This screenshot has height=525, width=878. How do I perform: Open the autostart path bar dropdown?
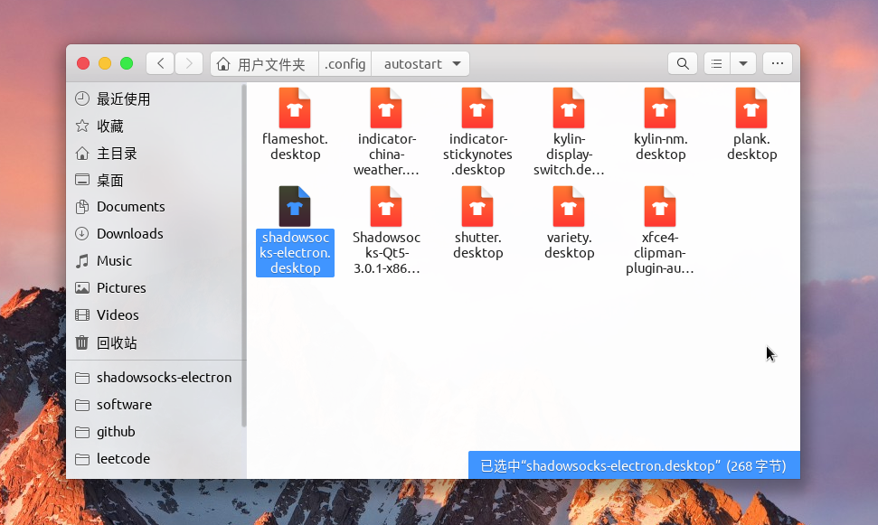coord(457,63)
